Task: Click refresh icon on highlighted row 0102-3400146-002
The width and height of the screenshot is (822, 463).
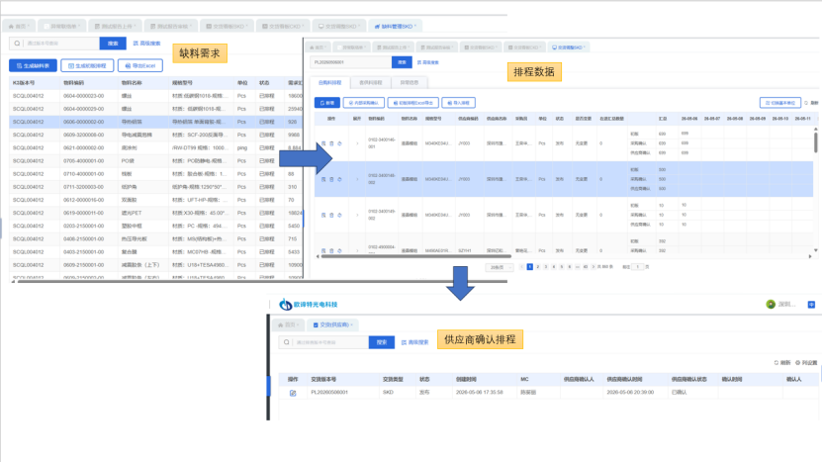Action: [339, 179]
